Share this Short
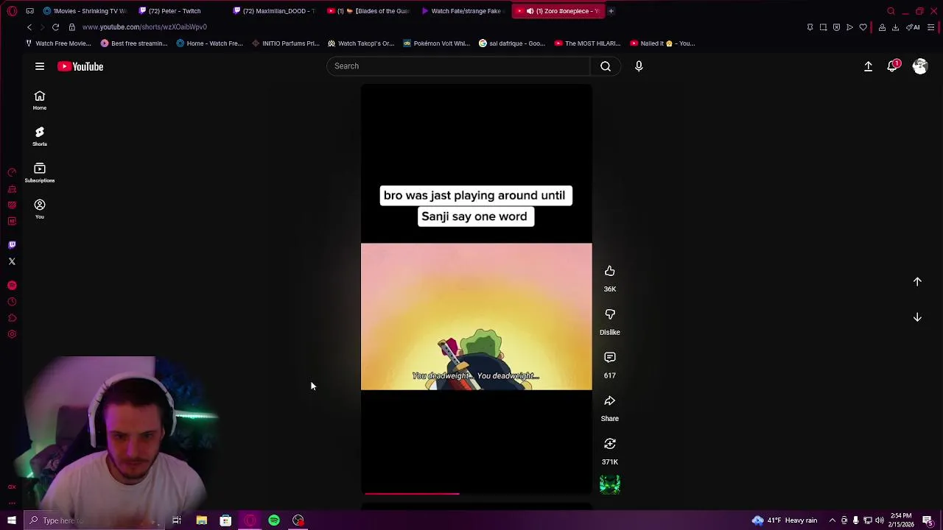 tap(610, 401)
